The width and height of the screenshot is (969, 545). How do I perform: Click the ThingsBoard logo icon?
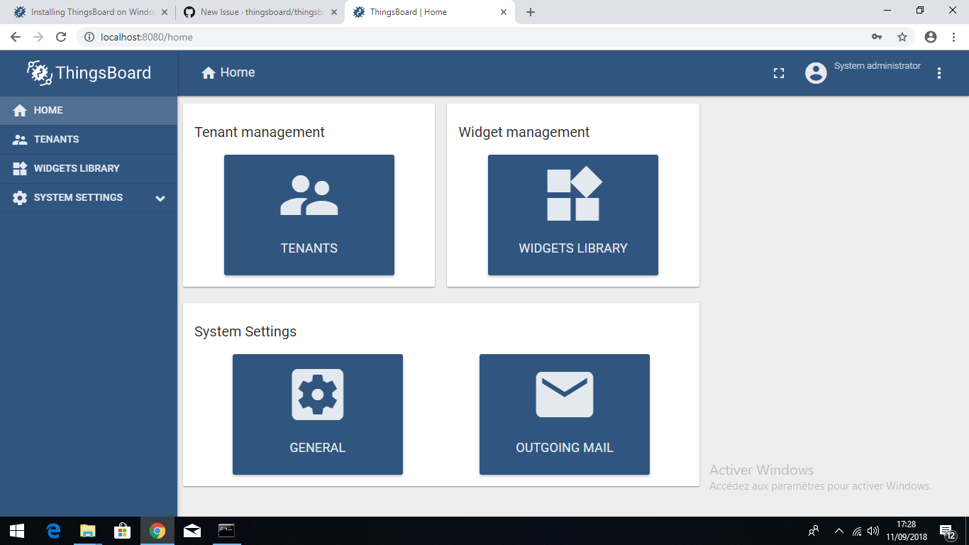point(39,73)
